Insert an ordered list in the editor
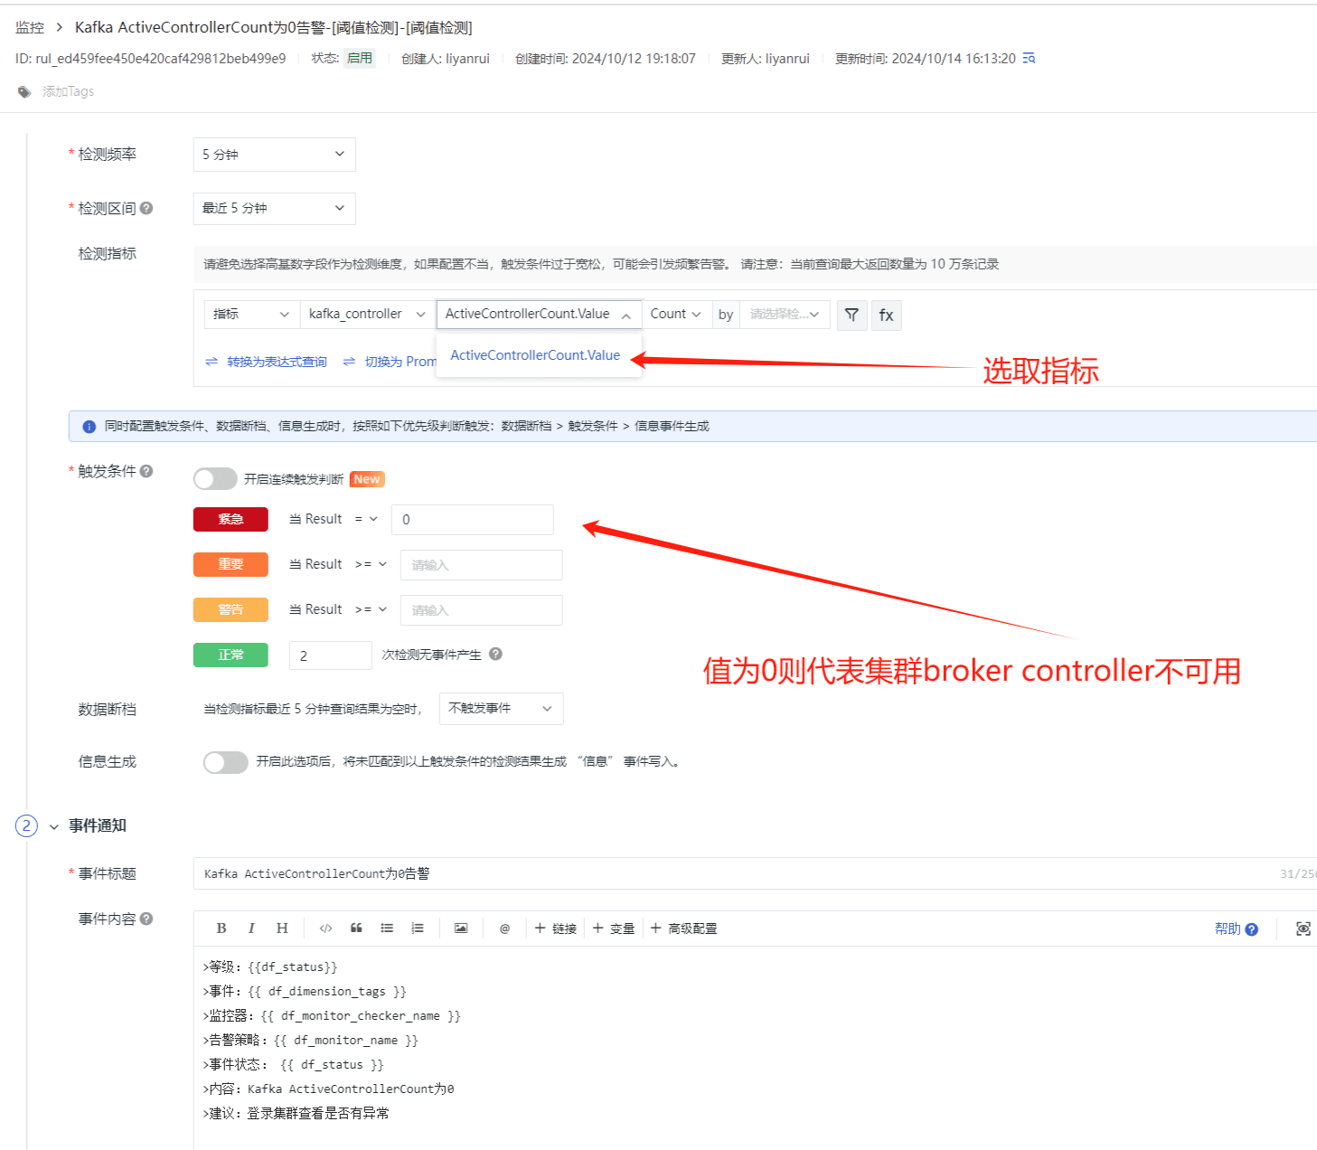The image size is (1317, 1150). click(418, 928)
